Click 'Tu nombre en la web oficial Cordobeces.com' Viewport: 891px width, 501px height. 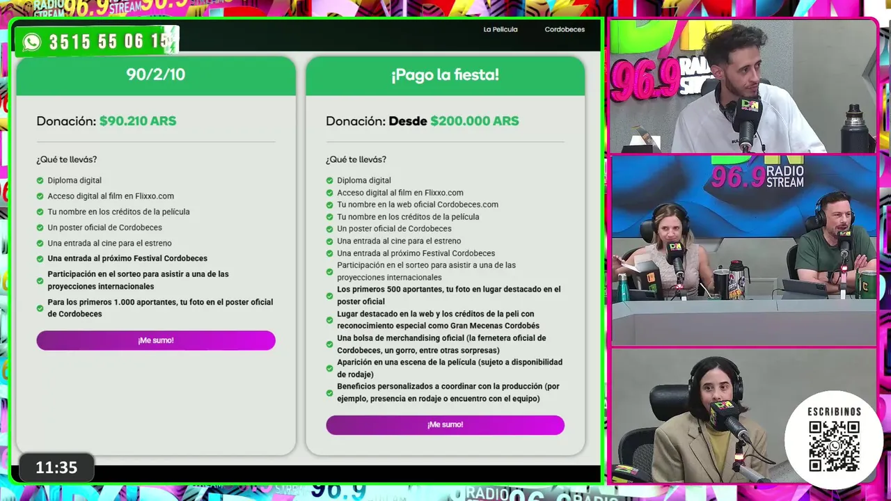[418, 205]
